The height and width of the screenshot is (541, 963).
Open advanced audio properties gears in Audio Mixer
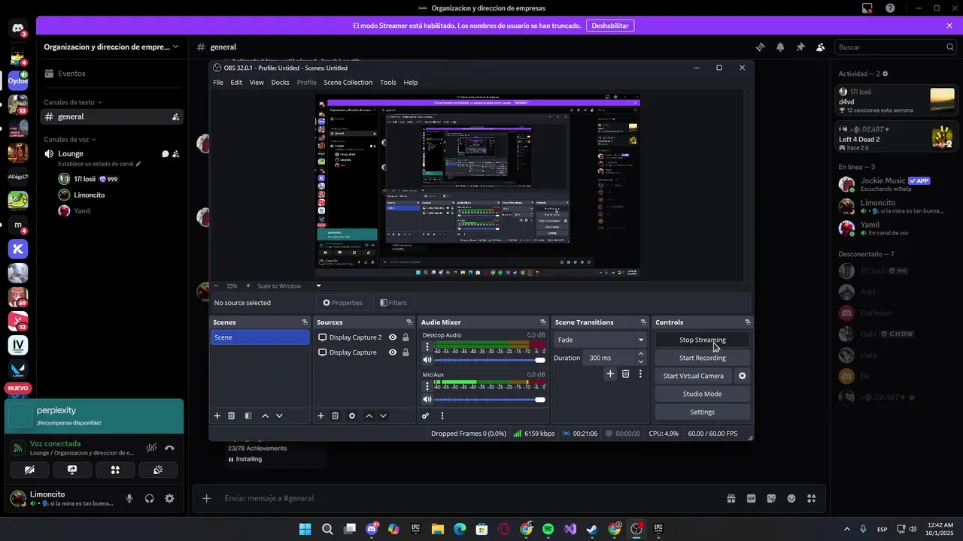(x=425, y=416)
